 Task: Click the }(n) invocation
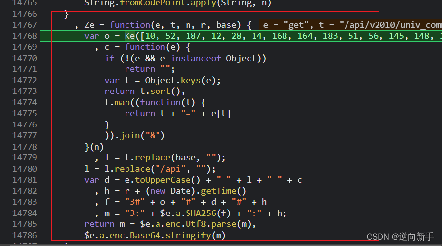(94, 147)
